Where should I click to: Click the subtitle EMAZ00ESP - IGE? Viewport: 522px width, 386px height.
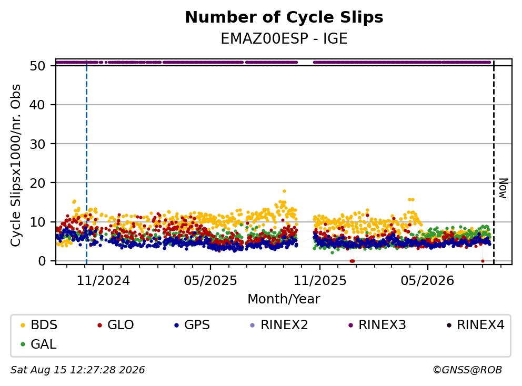(284, 38)
